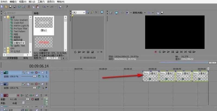Switch to the 转场 tab

[26, 58]
